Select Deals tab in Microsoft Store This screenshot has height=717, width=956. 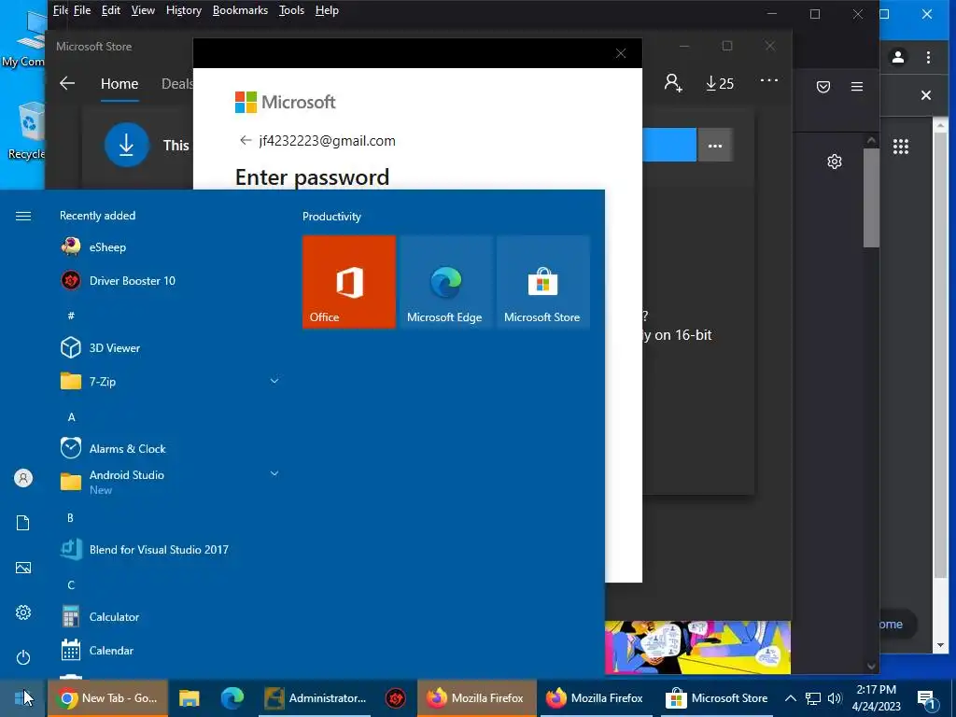(176, 83)
